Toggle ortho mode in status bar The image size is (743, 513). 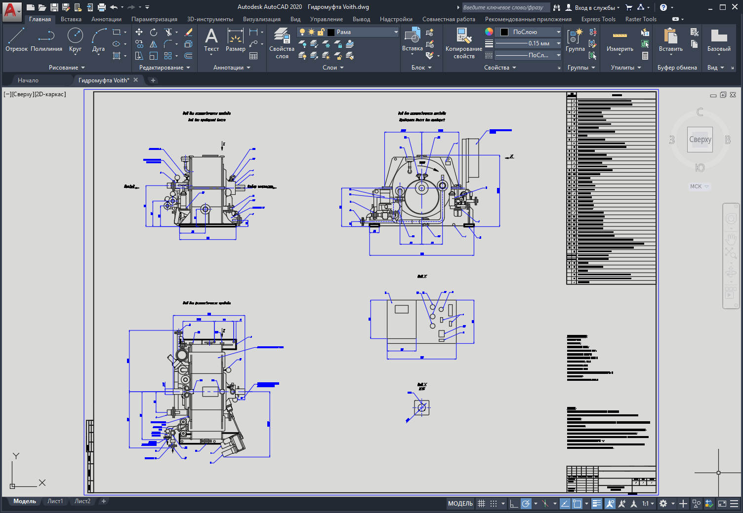(x=514, y=504)
